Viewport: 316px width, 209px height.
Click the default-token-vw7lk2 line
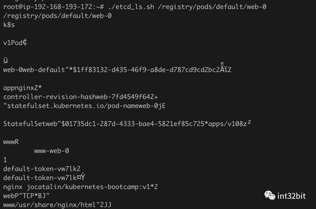coord(42,169)
